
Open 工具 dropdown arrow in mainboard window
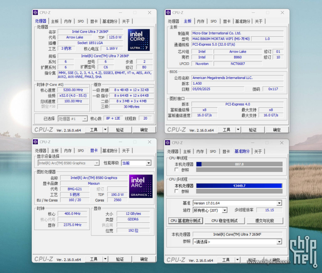click(x=238, y=130)
